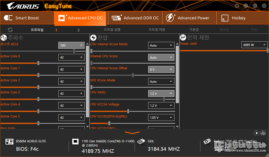
Task: Open the Hotkey tab
Action: point(243,18)
